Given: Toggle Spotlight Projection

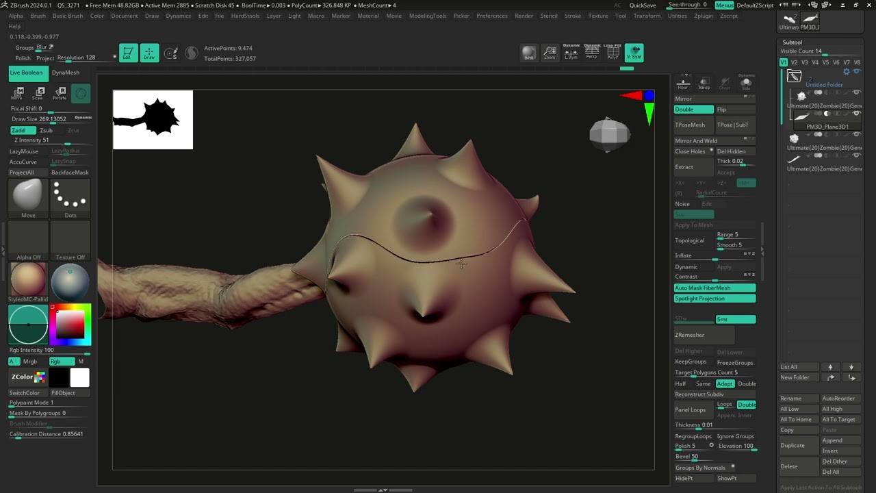Looking at the screenshot, I should pos(715,299).
